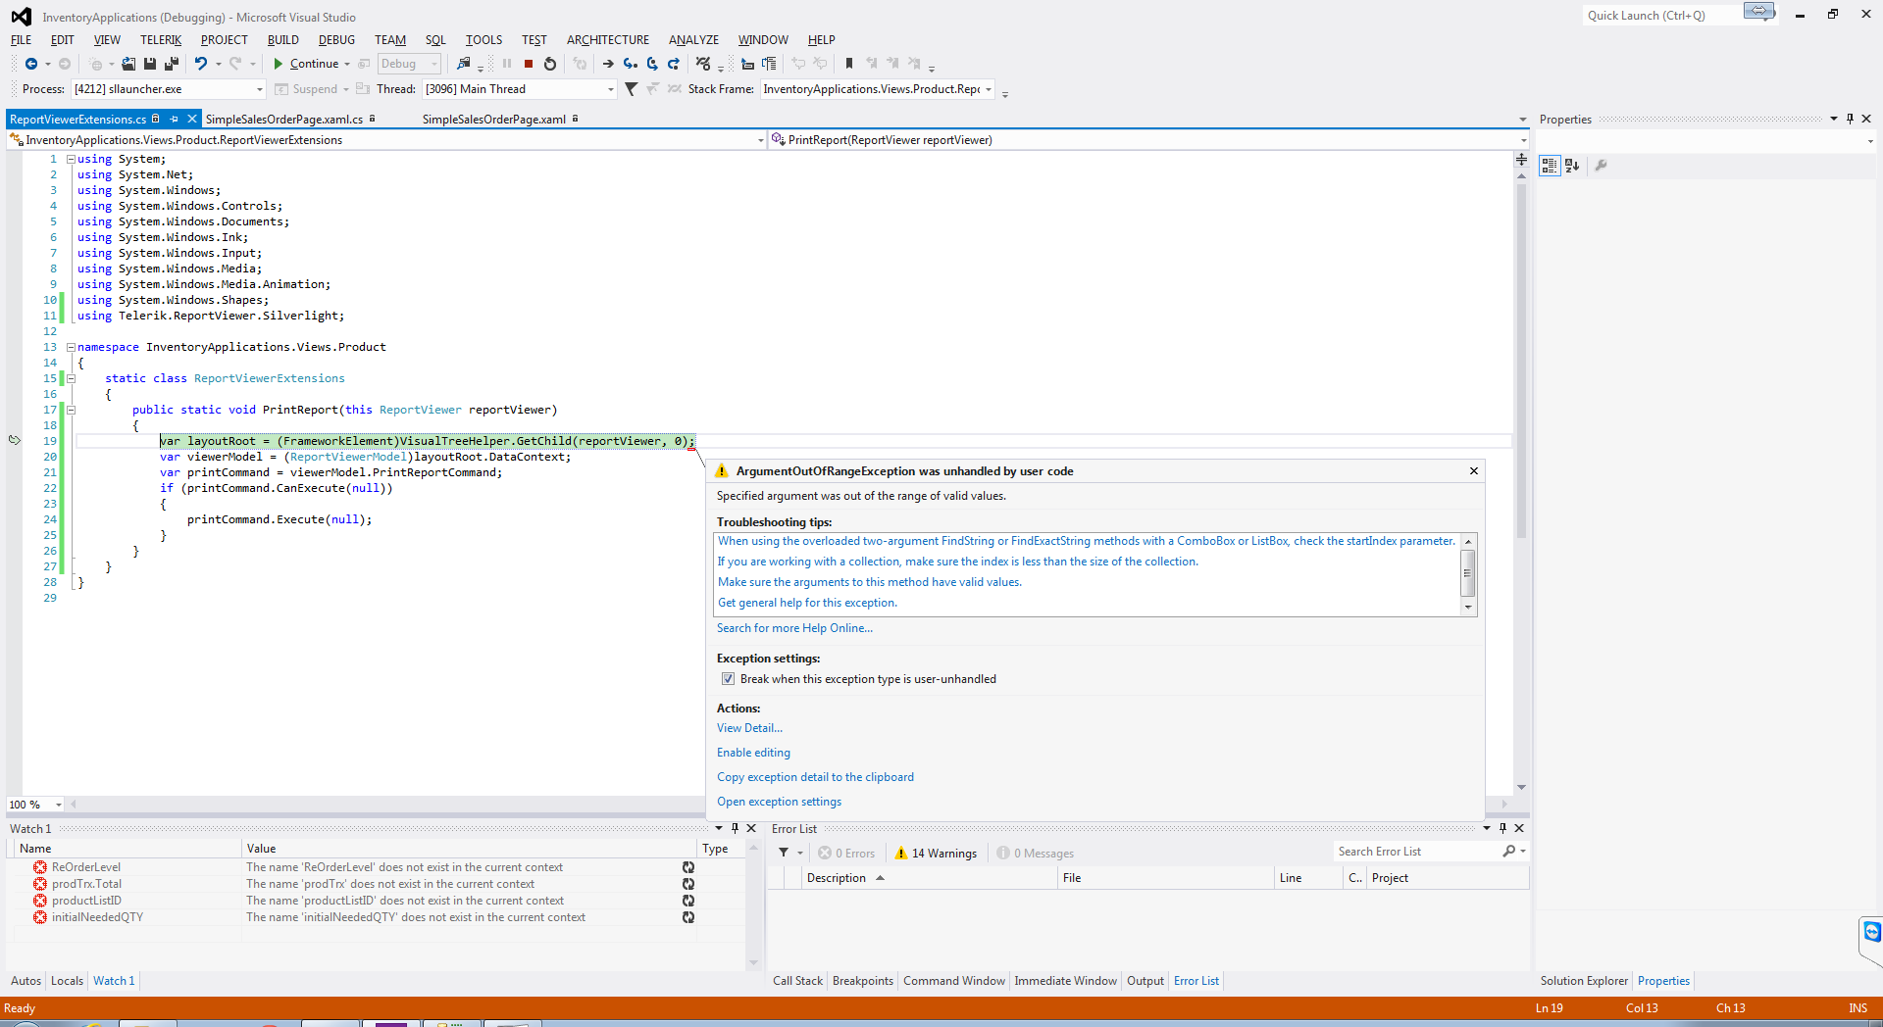
Task: Click the Toggle Bookmark icon in toolbar
Action: tap(849, 64)
